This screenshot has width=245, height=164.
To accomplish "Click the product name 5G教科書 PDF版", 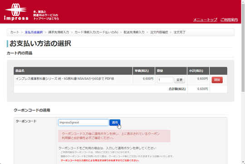I will pos(65,79).
